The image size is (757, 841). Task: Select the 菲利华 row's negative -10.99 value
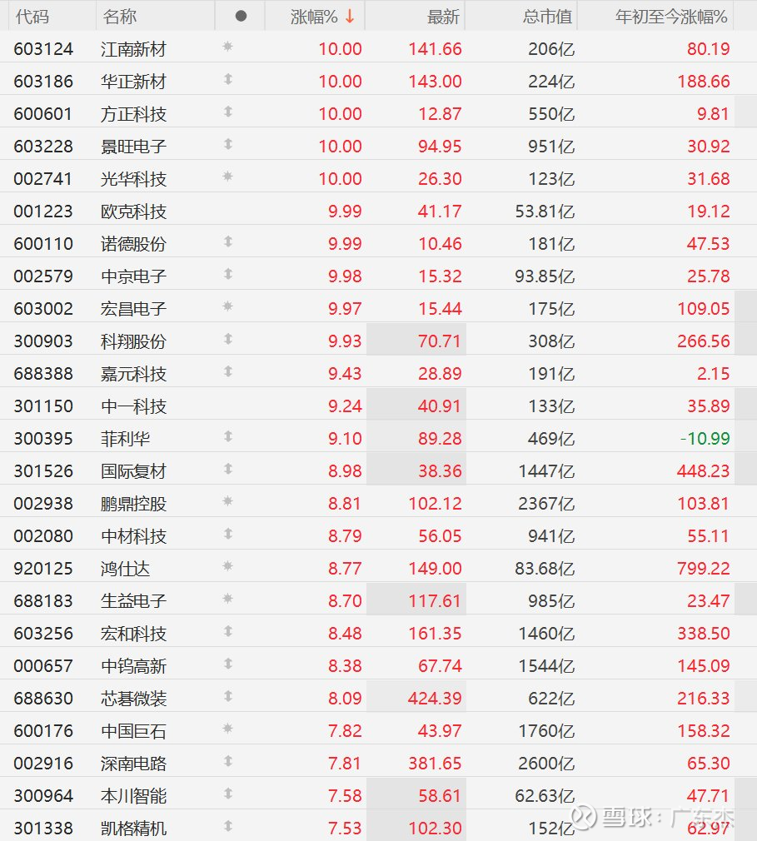coord(705,439)
